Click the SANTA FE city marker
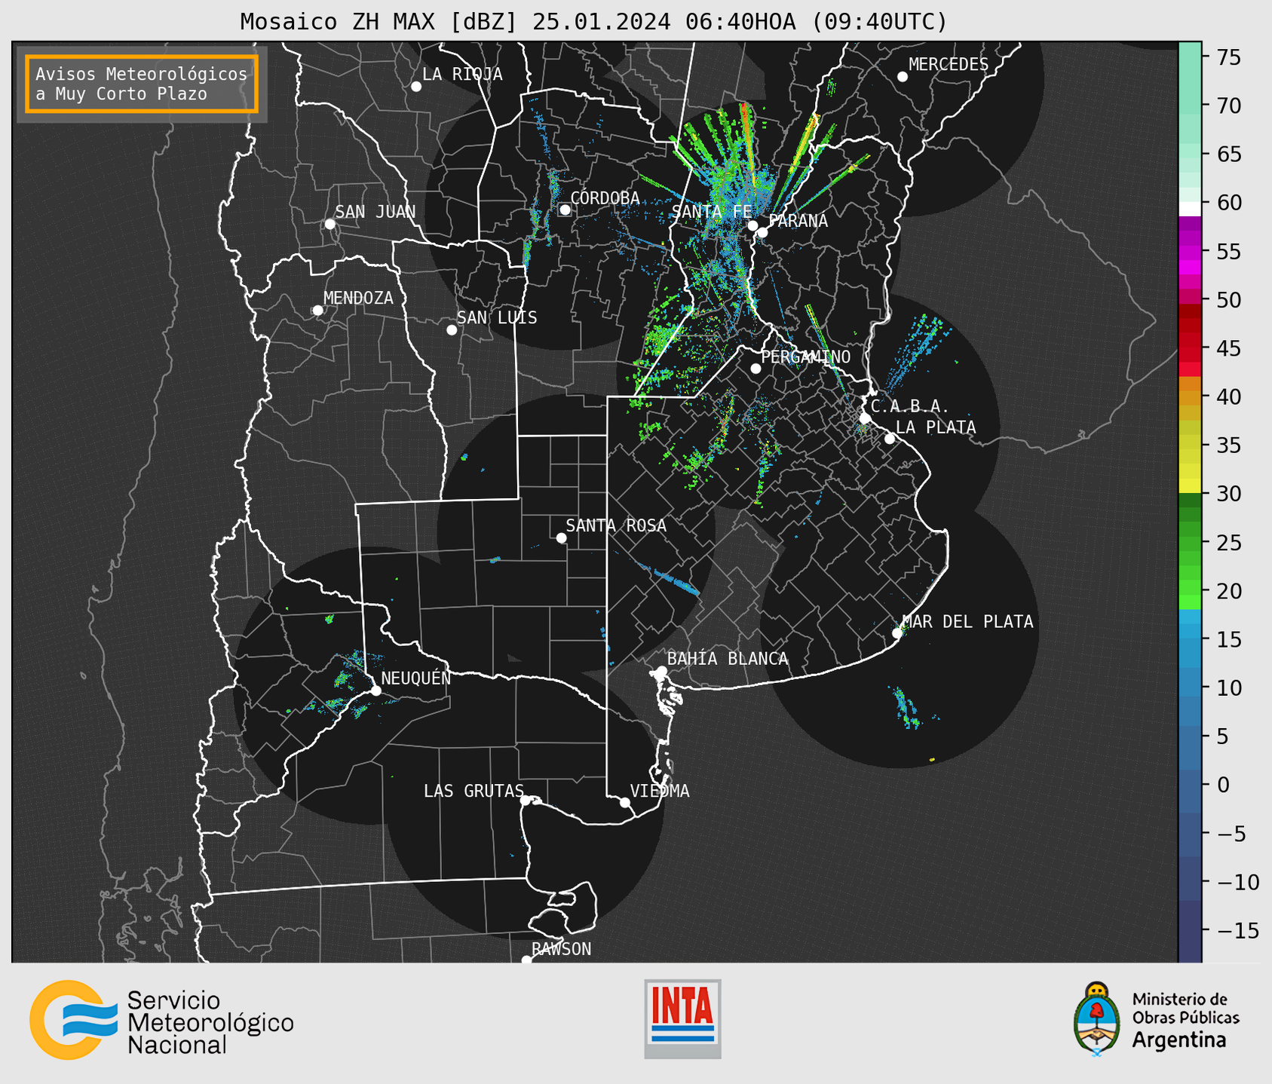1272x1084 pixels. 752,225
